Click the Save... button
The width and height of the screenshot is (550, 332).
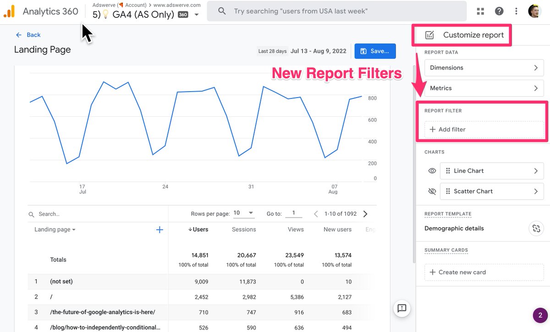(375, 51)
